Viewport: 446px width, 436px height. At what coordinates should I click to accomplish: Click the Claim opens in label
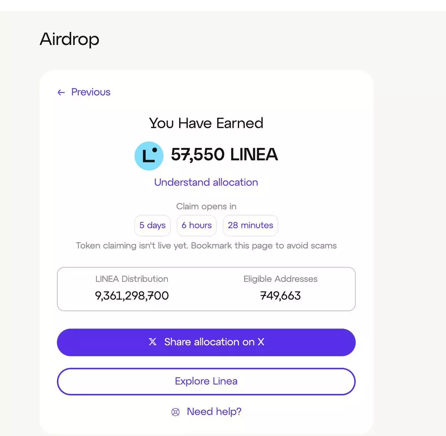206,206
